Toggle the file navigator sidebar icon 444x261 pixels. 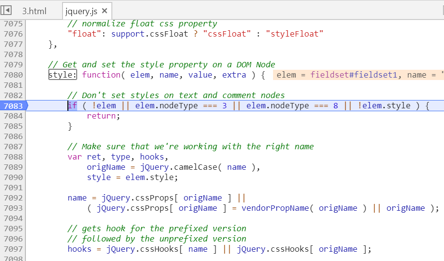click(x=6, y=10)
